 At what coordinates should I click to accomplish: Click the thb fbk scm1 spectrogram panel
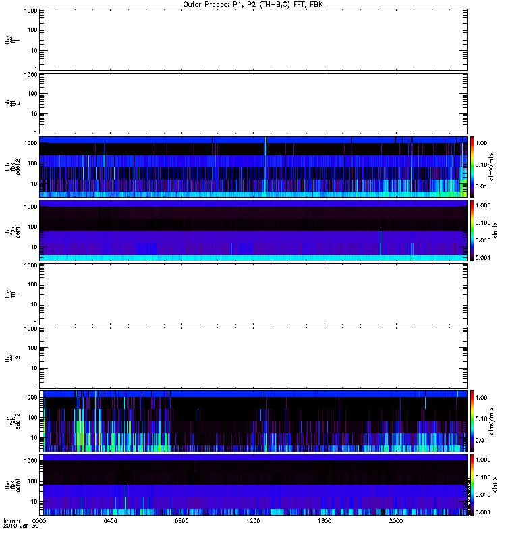(254, 230)
